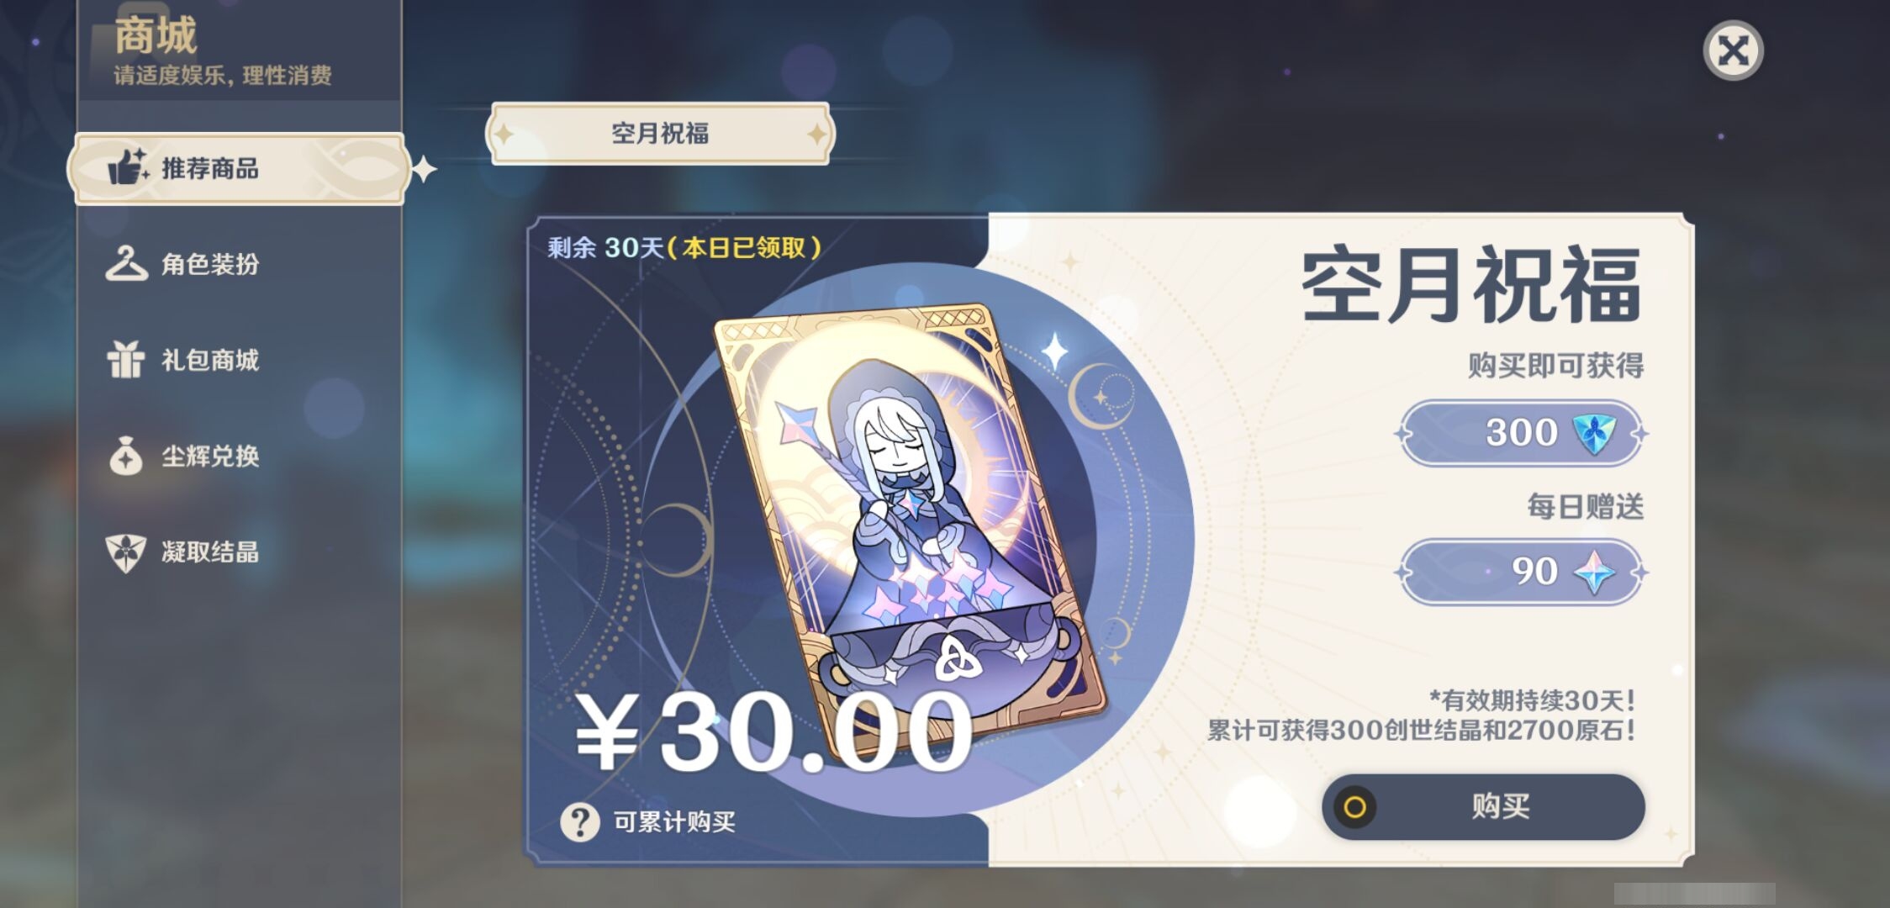
Task: Click the question mark icon near 可累计购买
Action: [x=580, y=821]
